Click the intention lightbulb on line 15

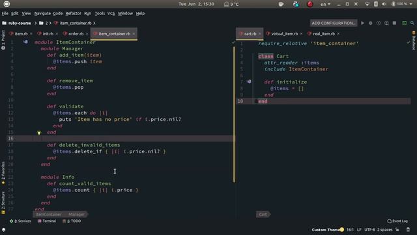39,133
